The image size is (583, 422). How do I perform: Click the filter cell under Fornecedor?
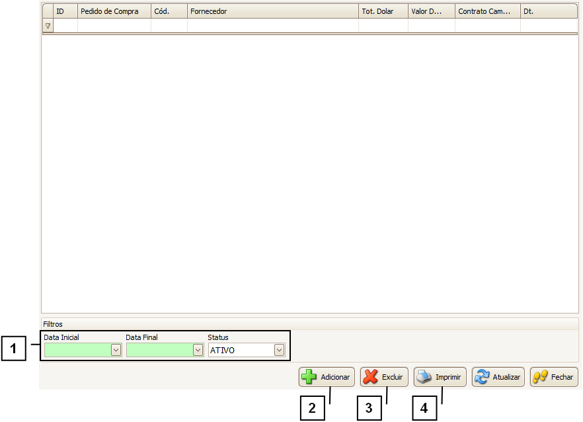coord(272,26)
